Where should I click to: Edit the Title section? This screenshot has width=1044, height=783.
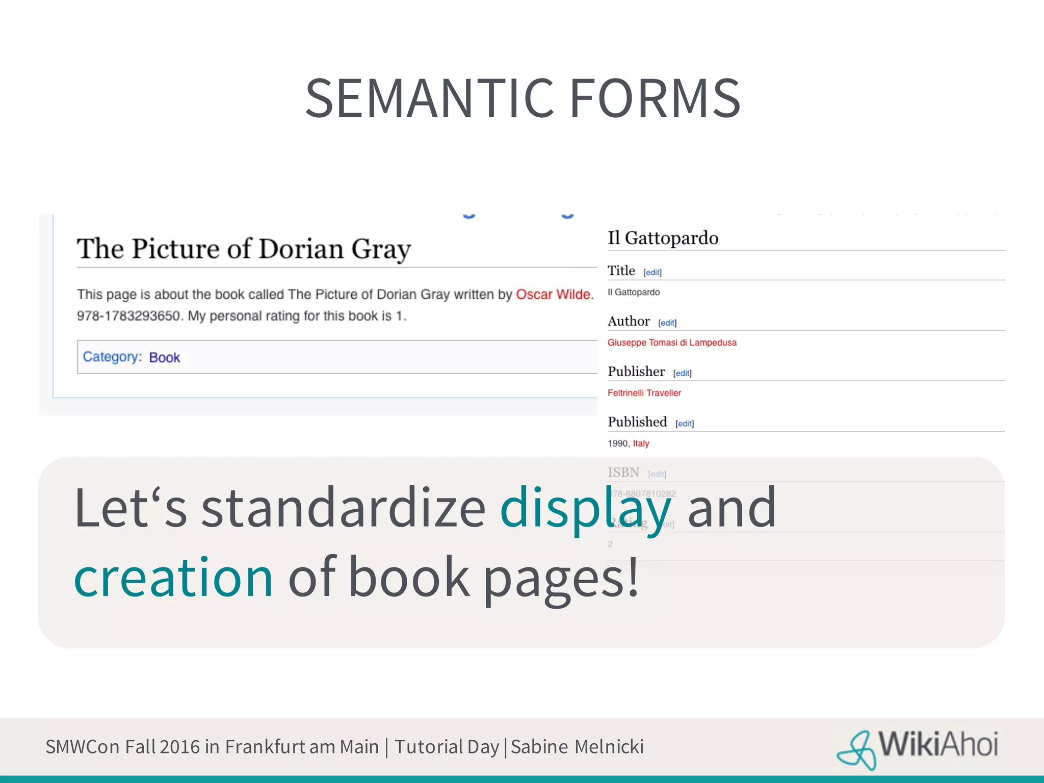652,272
